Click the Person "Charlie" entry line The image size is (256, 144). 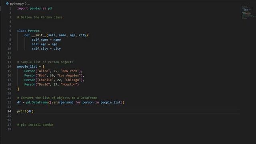point(54,80)
